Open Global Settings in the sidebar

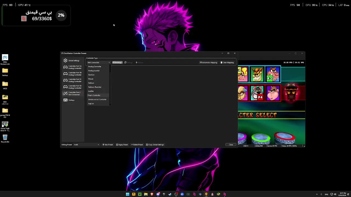click(73, 60)
